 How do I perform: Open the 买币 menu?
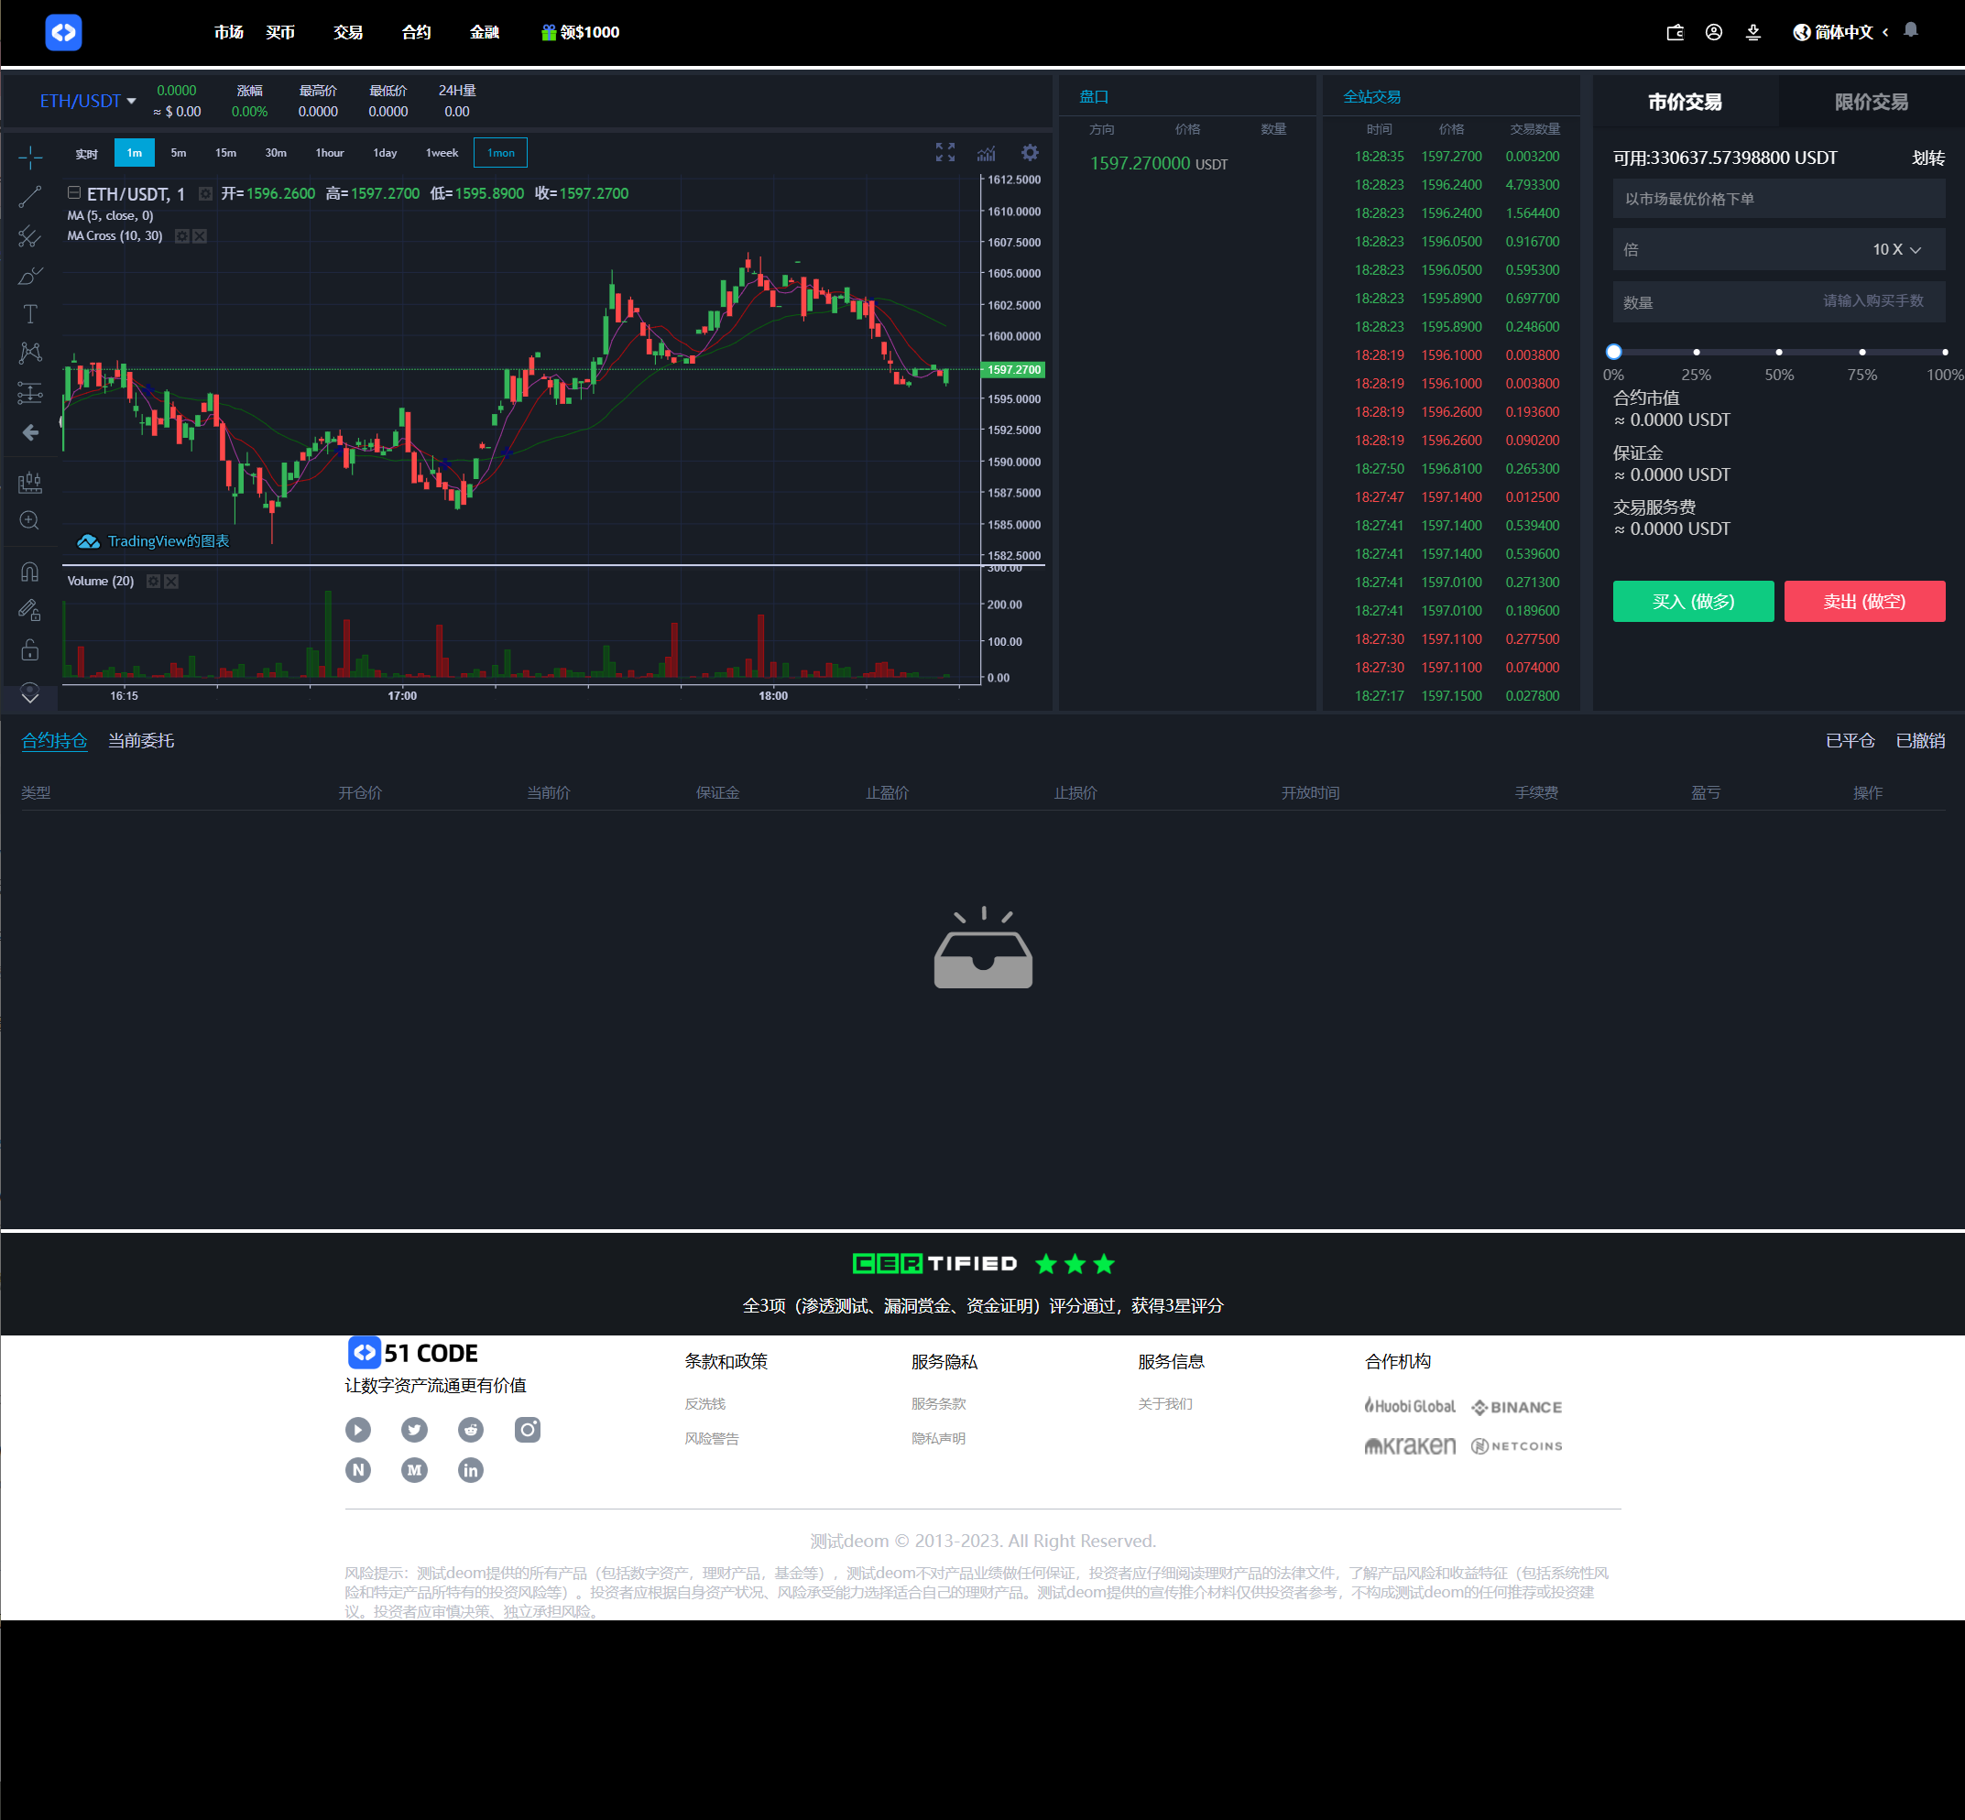(279, 31)
